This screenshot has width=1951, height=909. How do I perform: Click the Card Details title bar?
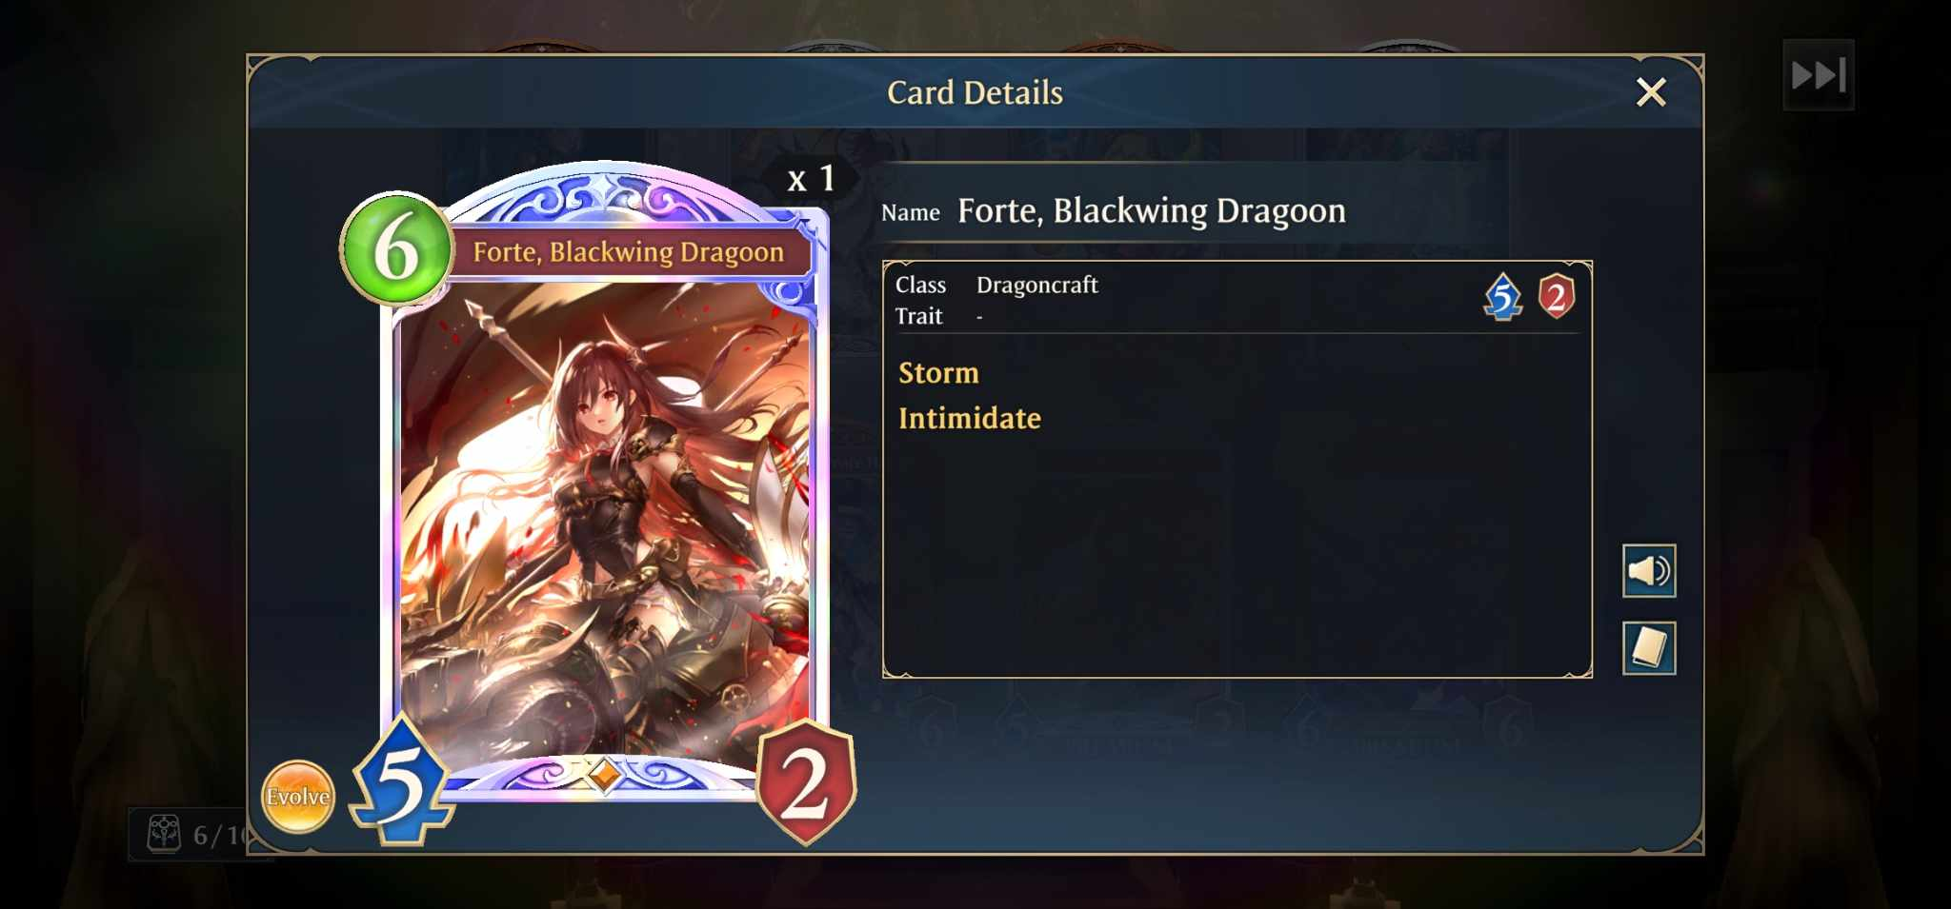(x=975, y=92)
